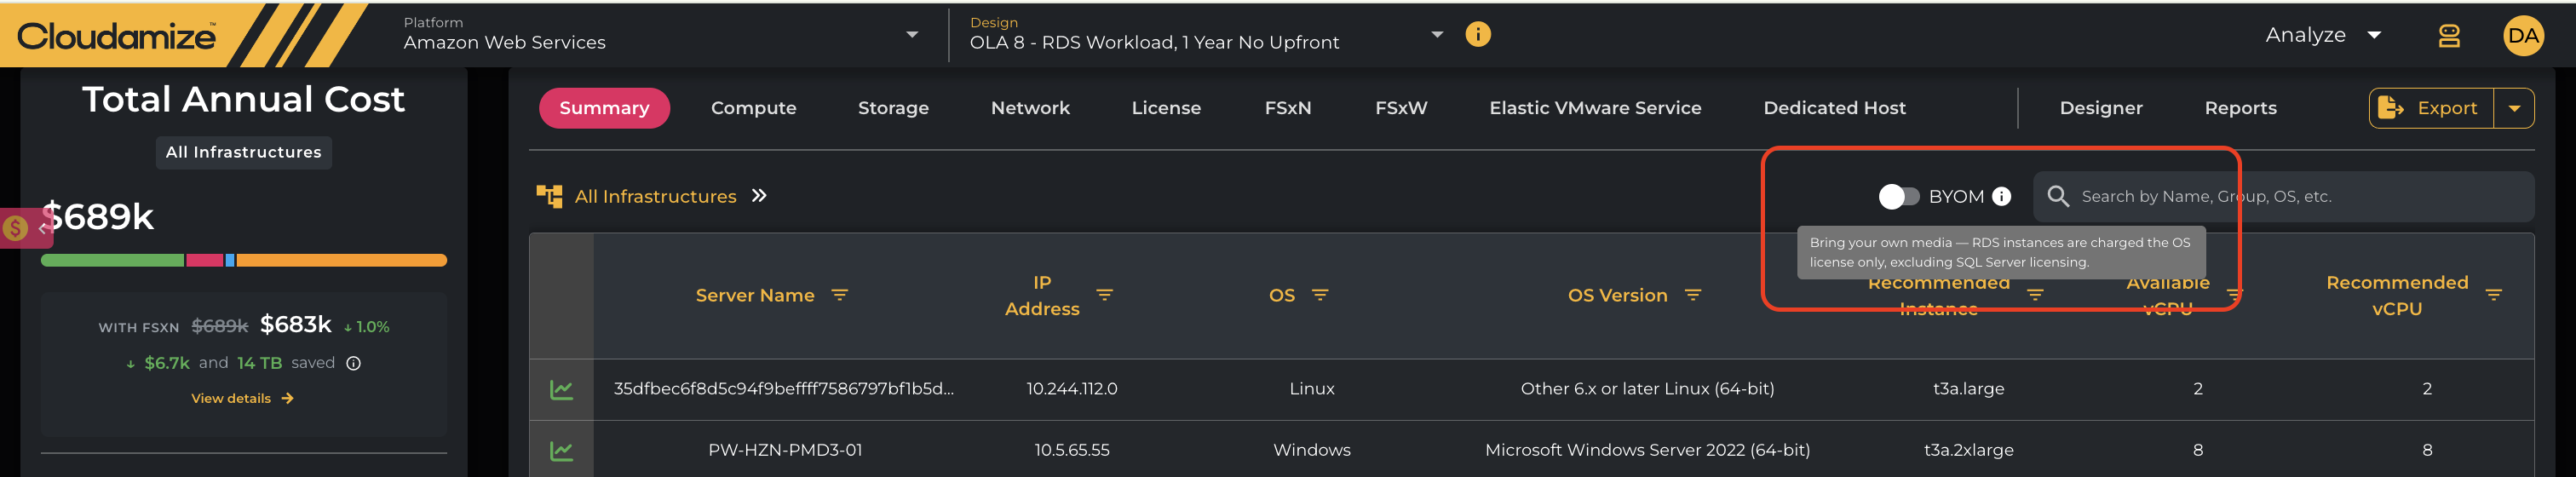This screenshot has width=2576, height=477.
Task: Open the Elastic VMware Service tab
Action: click(1595, 108)
